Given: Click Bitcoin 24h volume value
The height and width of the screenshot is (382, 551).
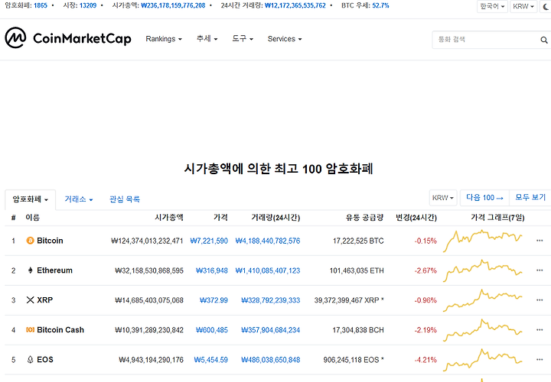Looking at the screenshot, I should [268, 241].
